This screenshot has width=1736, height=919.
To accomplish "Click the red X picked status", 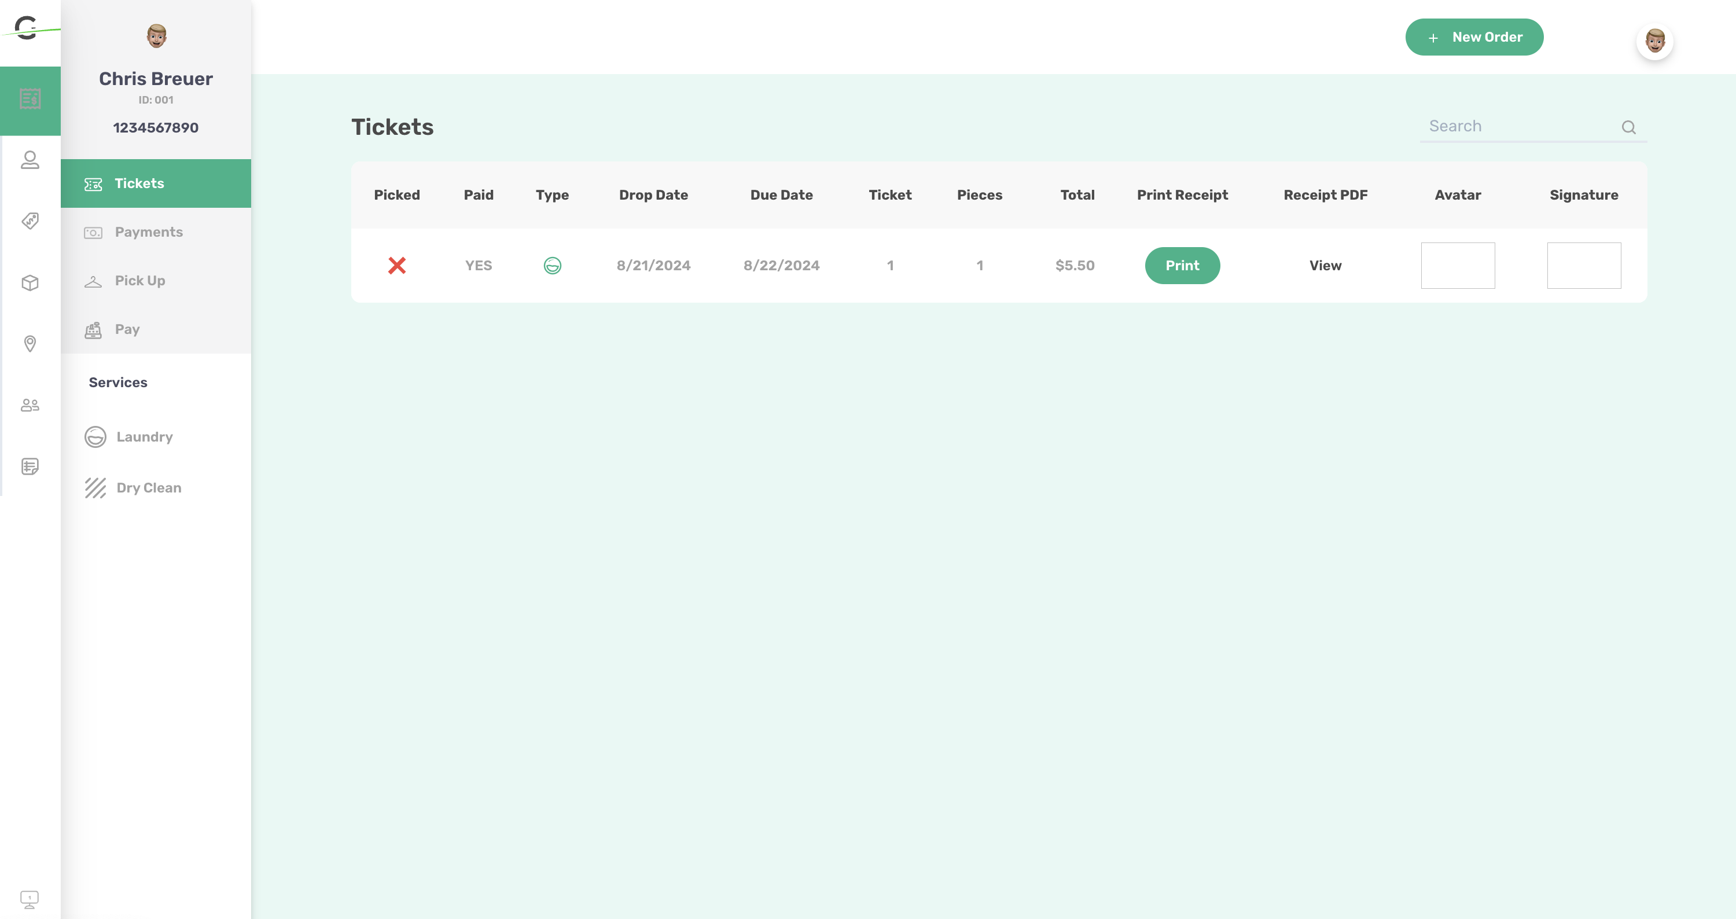I will pos(397,266).
